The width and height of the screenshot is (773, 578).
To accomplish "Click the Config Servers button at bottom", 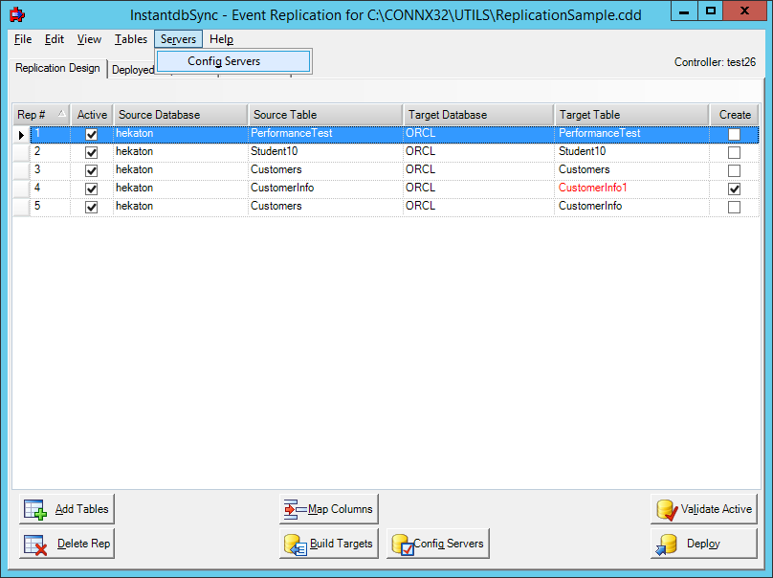I will coord(437,544).
